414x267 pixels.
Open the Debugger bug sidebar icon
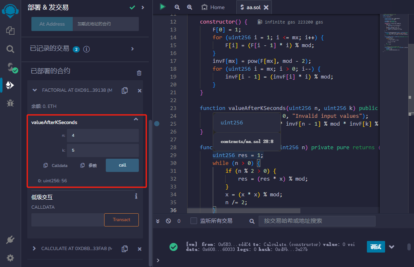coord(10,103)
